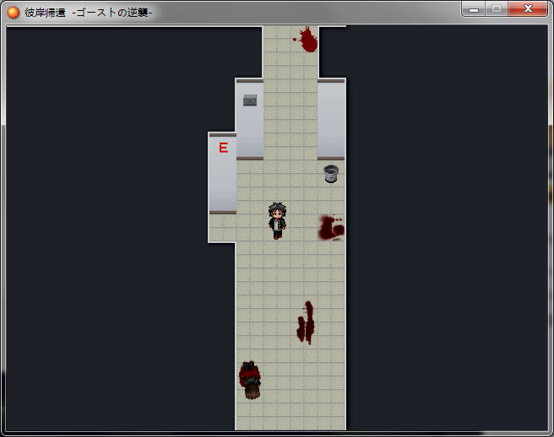
Task: Click the red letter E on the wall
Action: click(223, 148)
